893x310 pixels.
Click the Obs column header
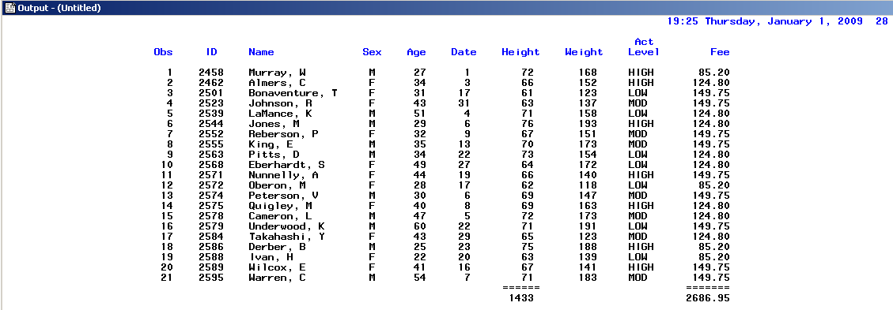pos(164,52)
